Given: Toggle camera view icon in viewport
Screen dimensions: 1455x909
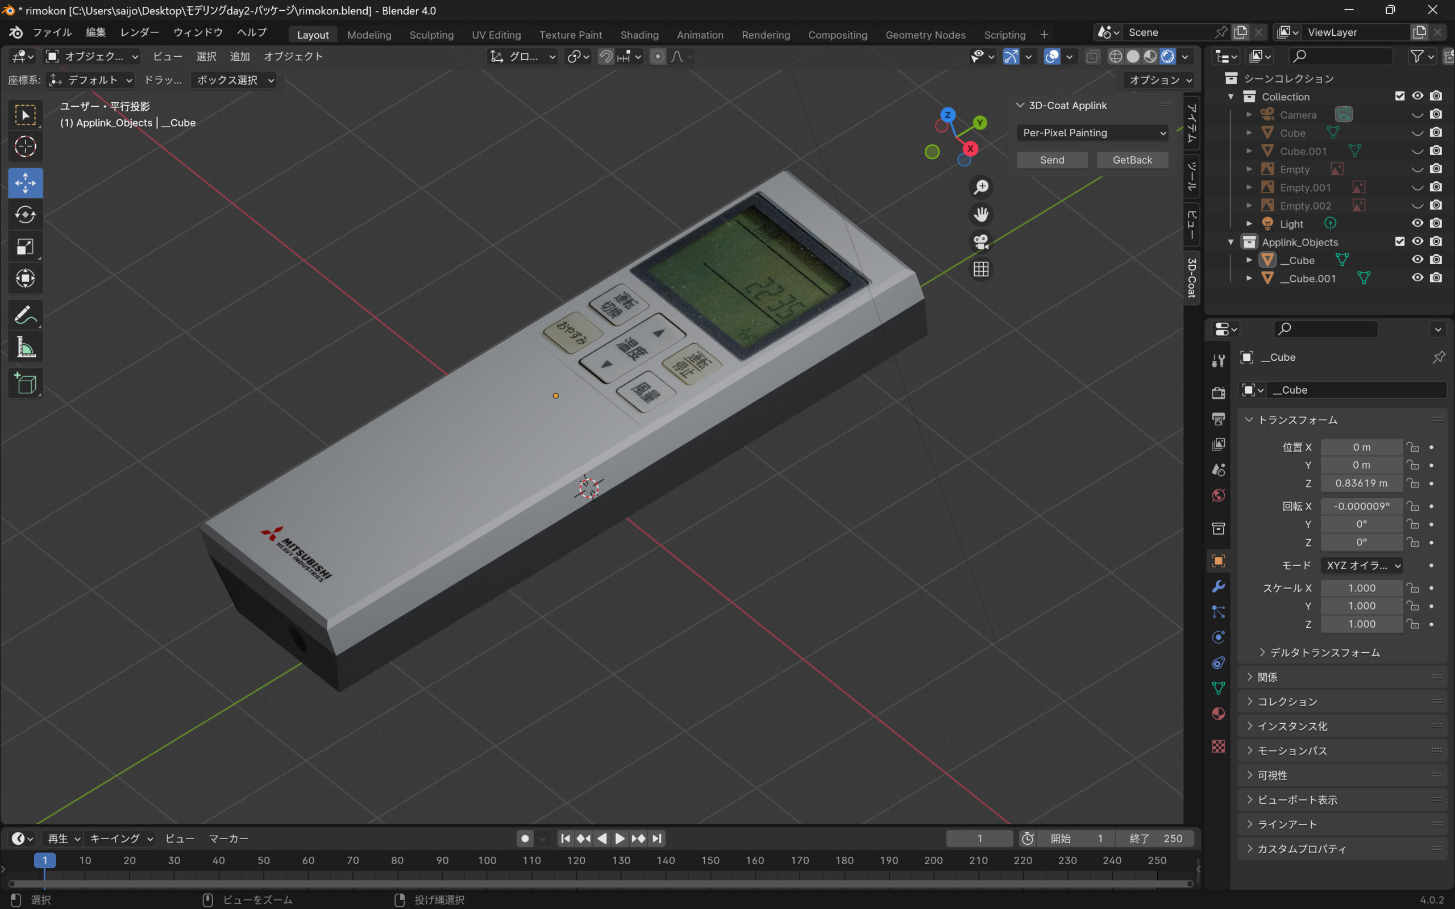Looking at the screenshot, I should click(x=980, y=241).
